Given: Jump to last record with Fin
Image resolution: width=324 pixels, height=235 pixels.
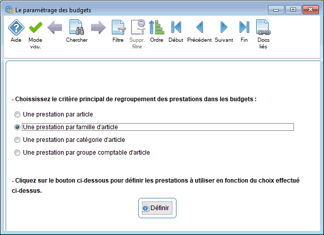Looking at the screenshot, I should [x=244, y=27].
